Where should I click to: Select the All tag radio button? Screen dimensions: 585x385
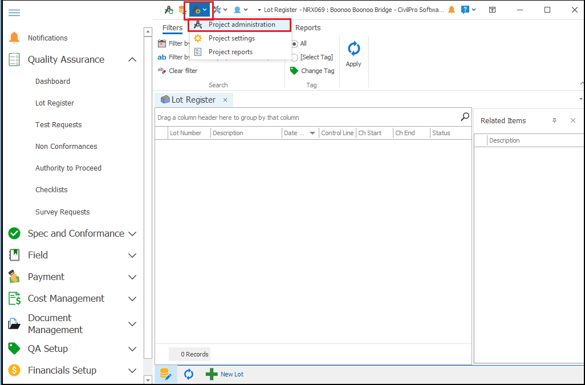coord(295,43)
